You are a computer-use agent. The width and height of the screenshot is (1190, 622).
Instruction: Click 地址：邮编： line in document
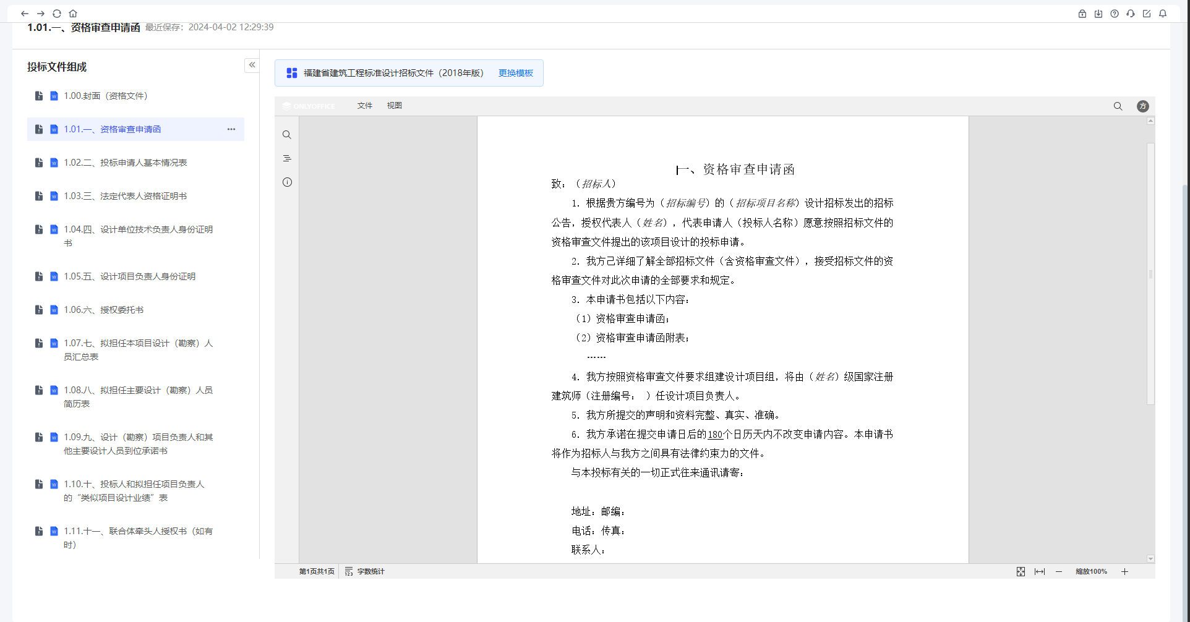click(x=598, y=511)
